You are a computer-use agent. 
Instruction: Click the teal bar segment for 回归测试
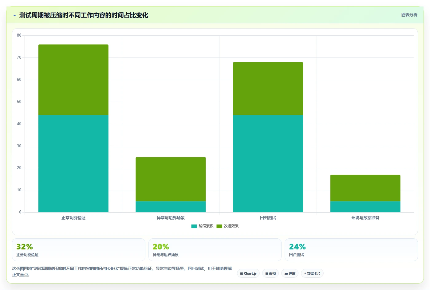click(x=268, y=164)
